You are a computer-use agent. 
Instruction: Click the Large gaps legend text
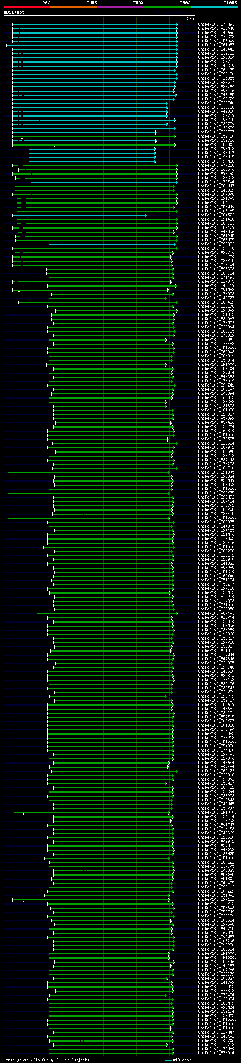click(x=46, y=1060)
